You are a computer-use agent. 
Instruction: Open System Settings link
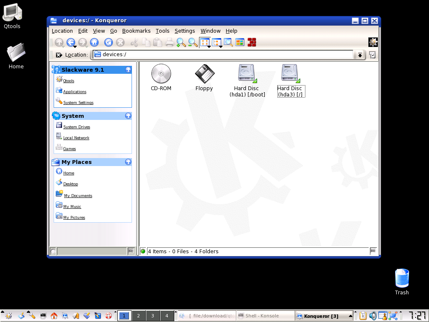pyautogui.click(x=78, y=103)
